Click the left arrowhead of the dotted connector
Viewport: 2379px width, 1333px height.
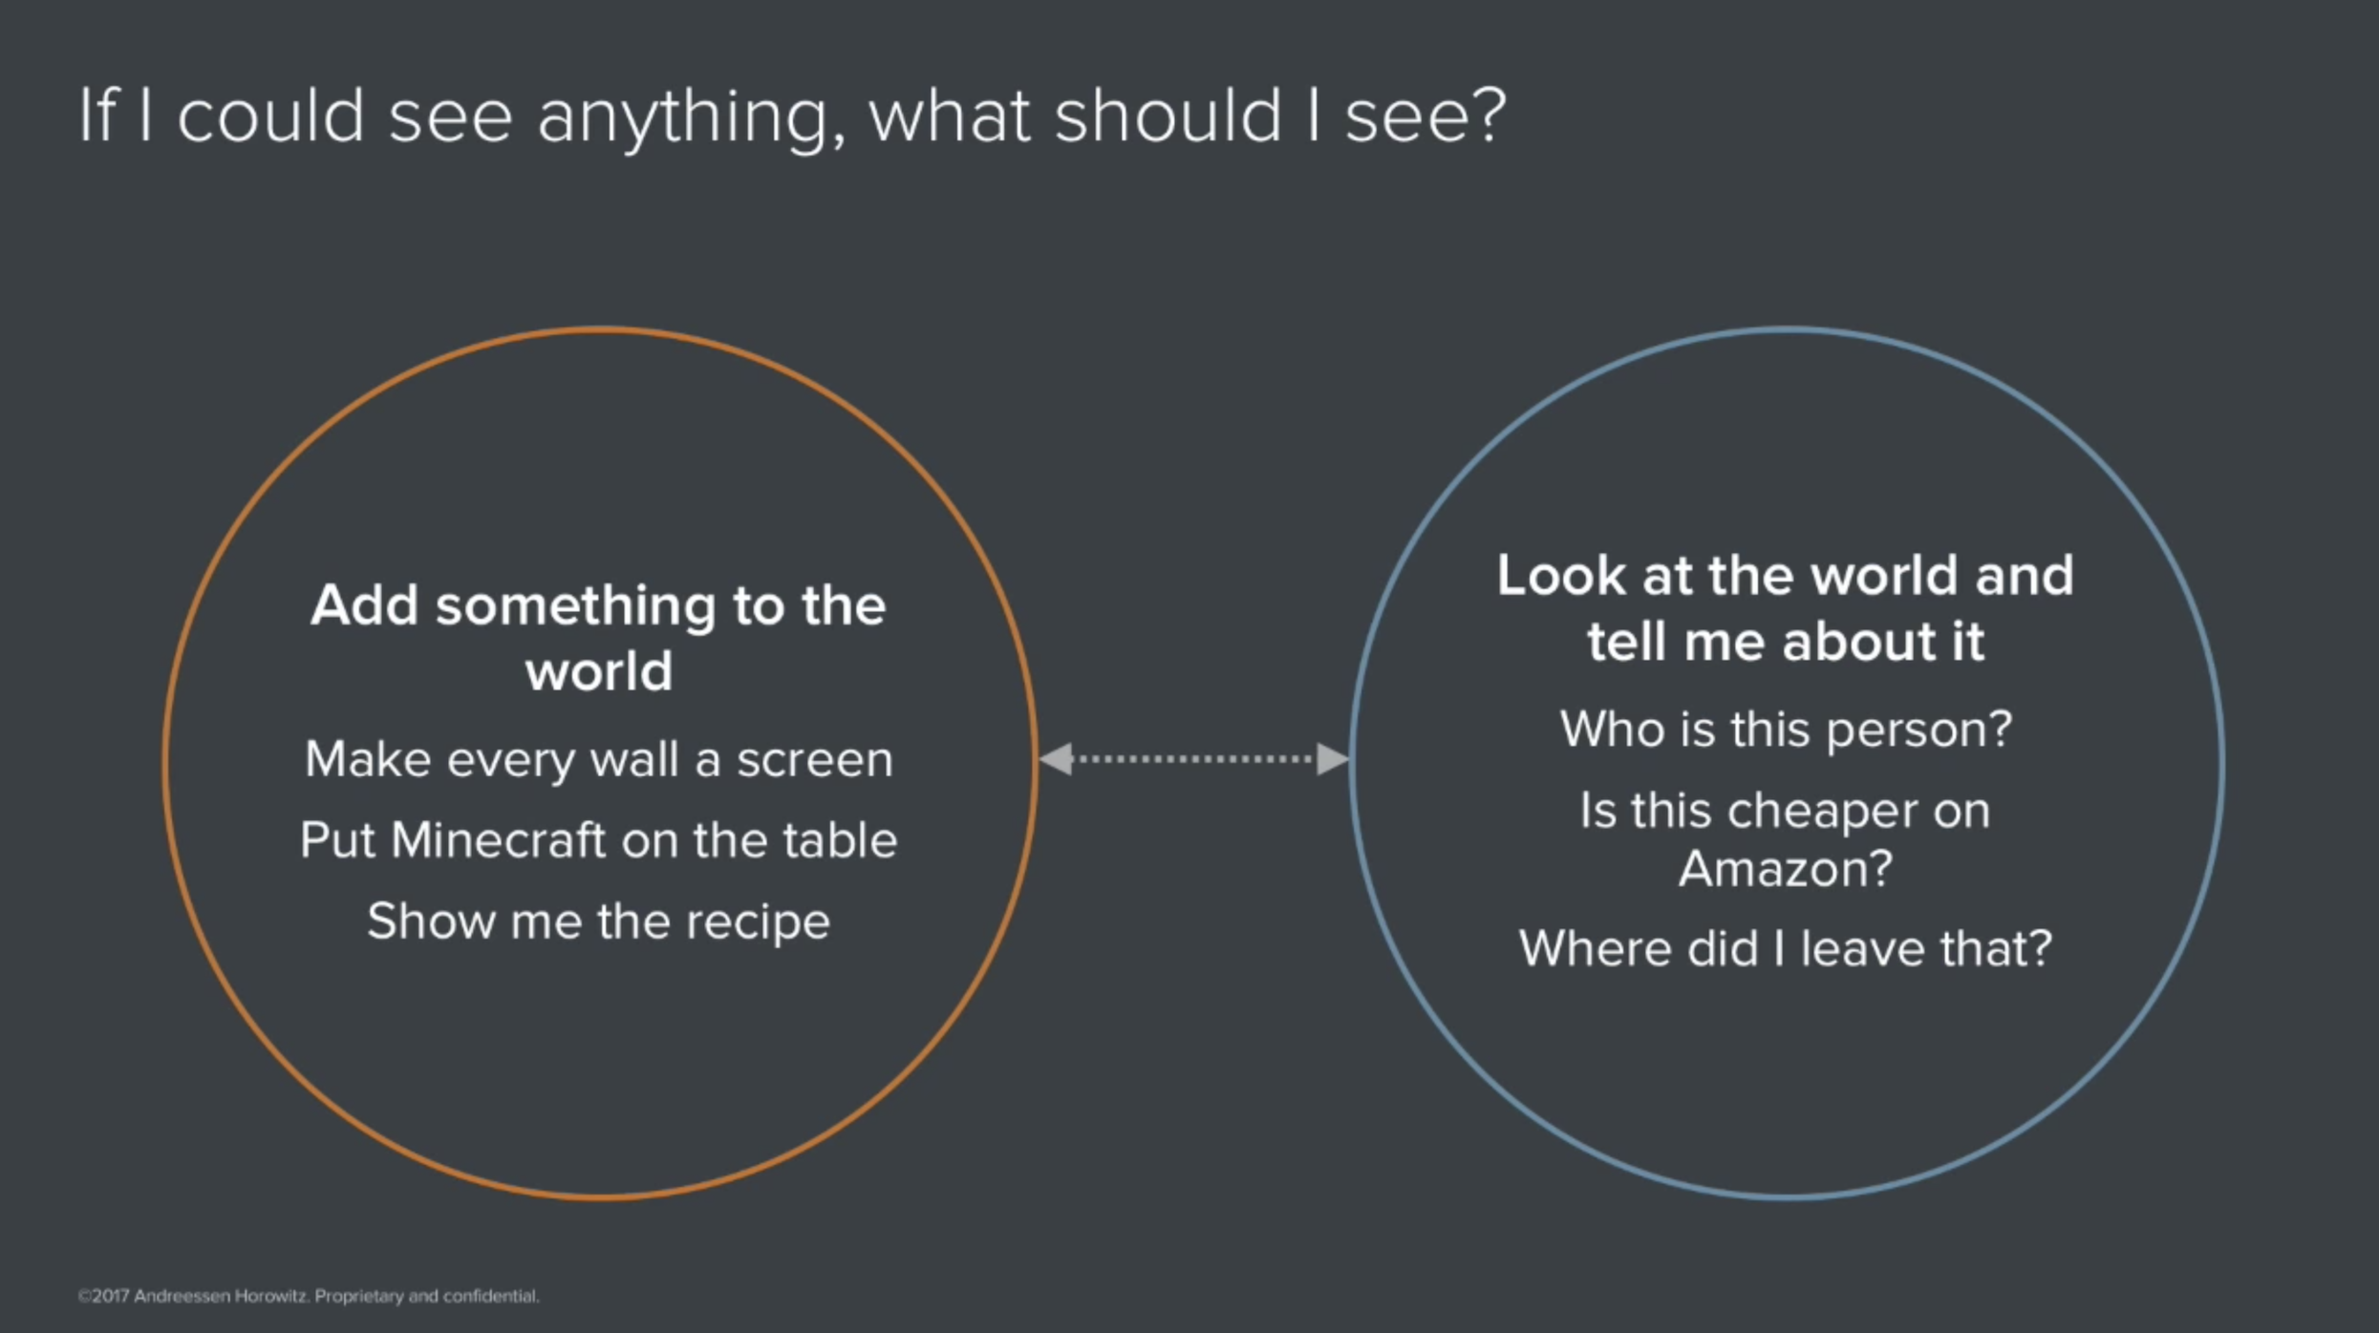[1057, 759]
